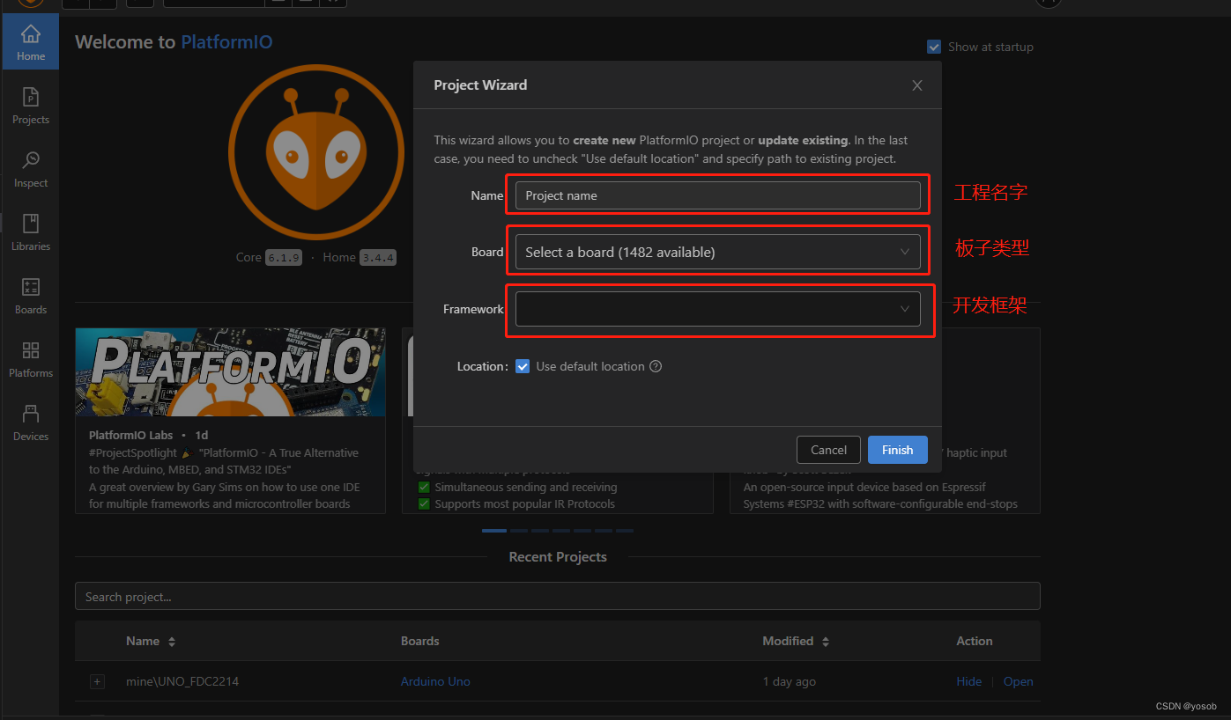Expand the mine\UNO_FDC2214 project row

[x=97, y=681]
